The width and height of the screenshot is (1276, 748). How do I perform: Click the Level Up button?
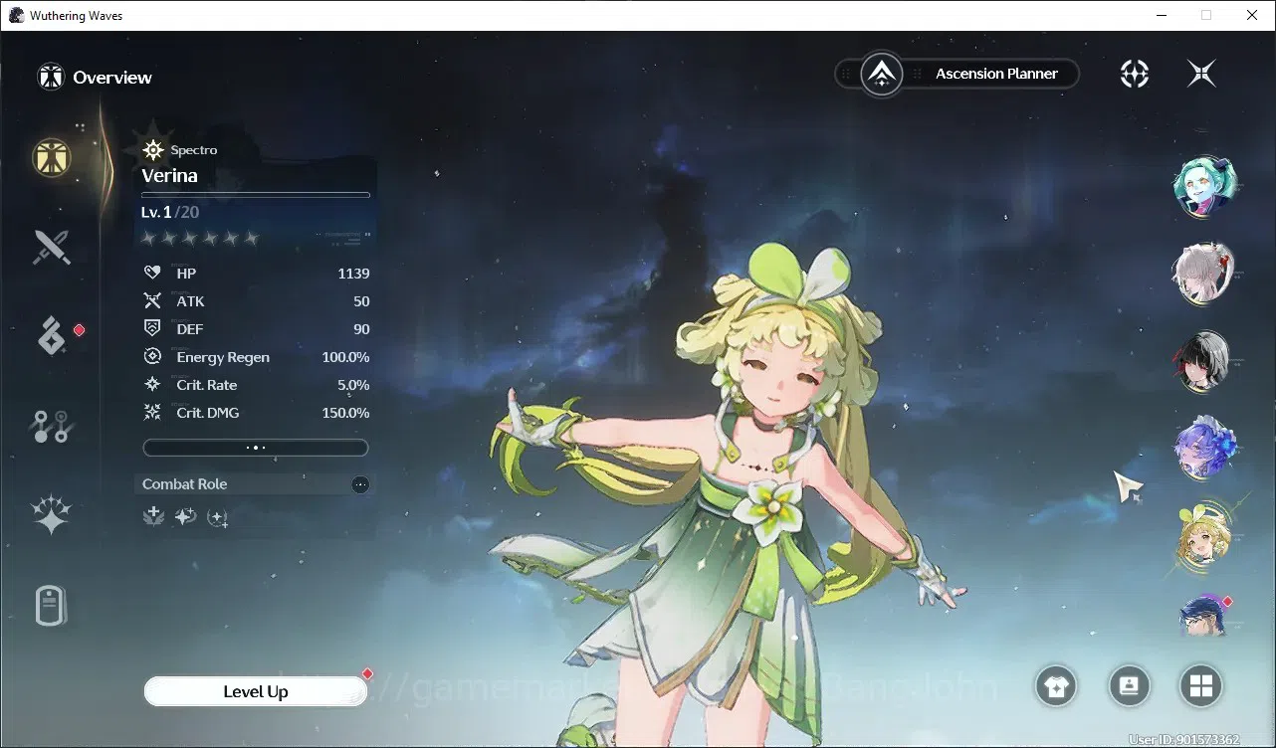tap(256, 691)
